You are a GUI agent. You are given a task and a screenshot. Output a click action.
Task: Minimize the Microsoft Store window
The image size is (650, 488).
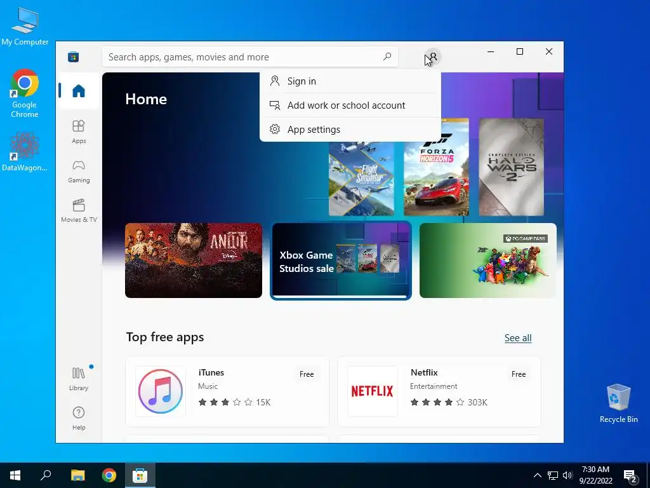491,52
